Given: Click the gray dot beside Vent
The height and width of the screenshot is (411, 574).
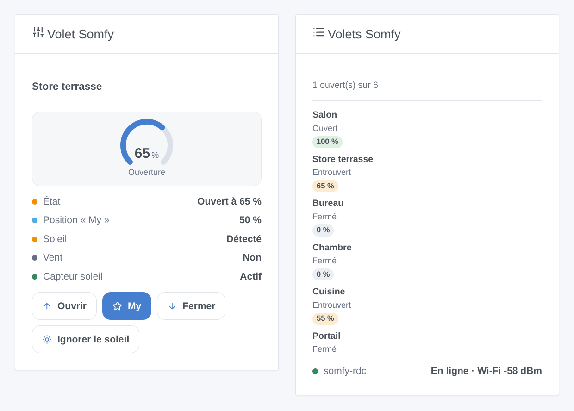Looking at the screenshot, I should point(35,258).
